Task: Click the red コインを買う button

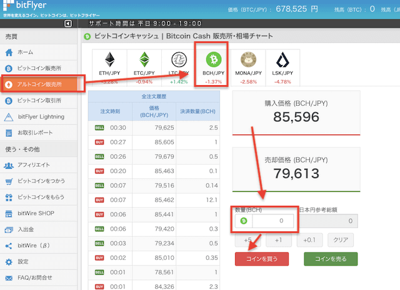Action: (x=262, y=259)
